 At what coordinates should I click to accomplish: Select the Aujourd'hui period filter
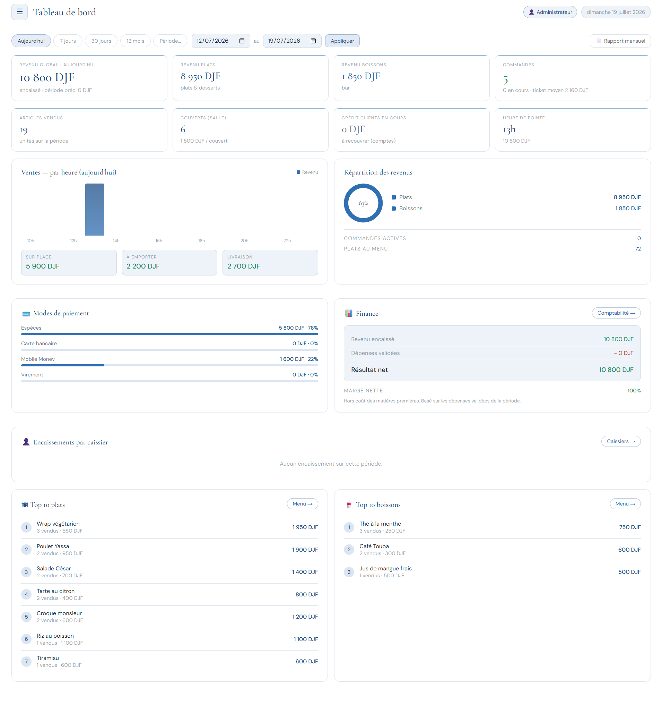click(31, 41)
